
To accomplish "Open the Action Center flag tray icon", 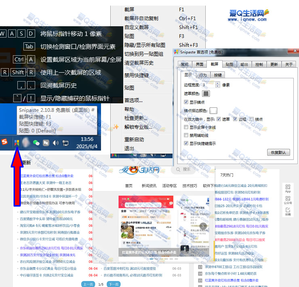I will pyautogui.click(x=46, y=143).
